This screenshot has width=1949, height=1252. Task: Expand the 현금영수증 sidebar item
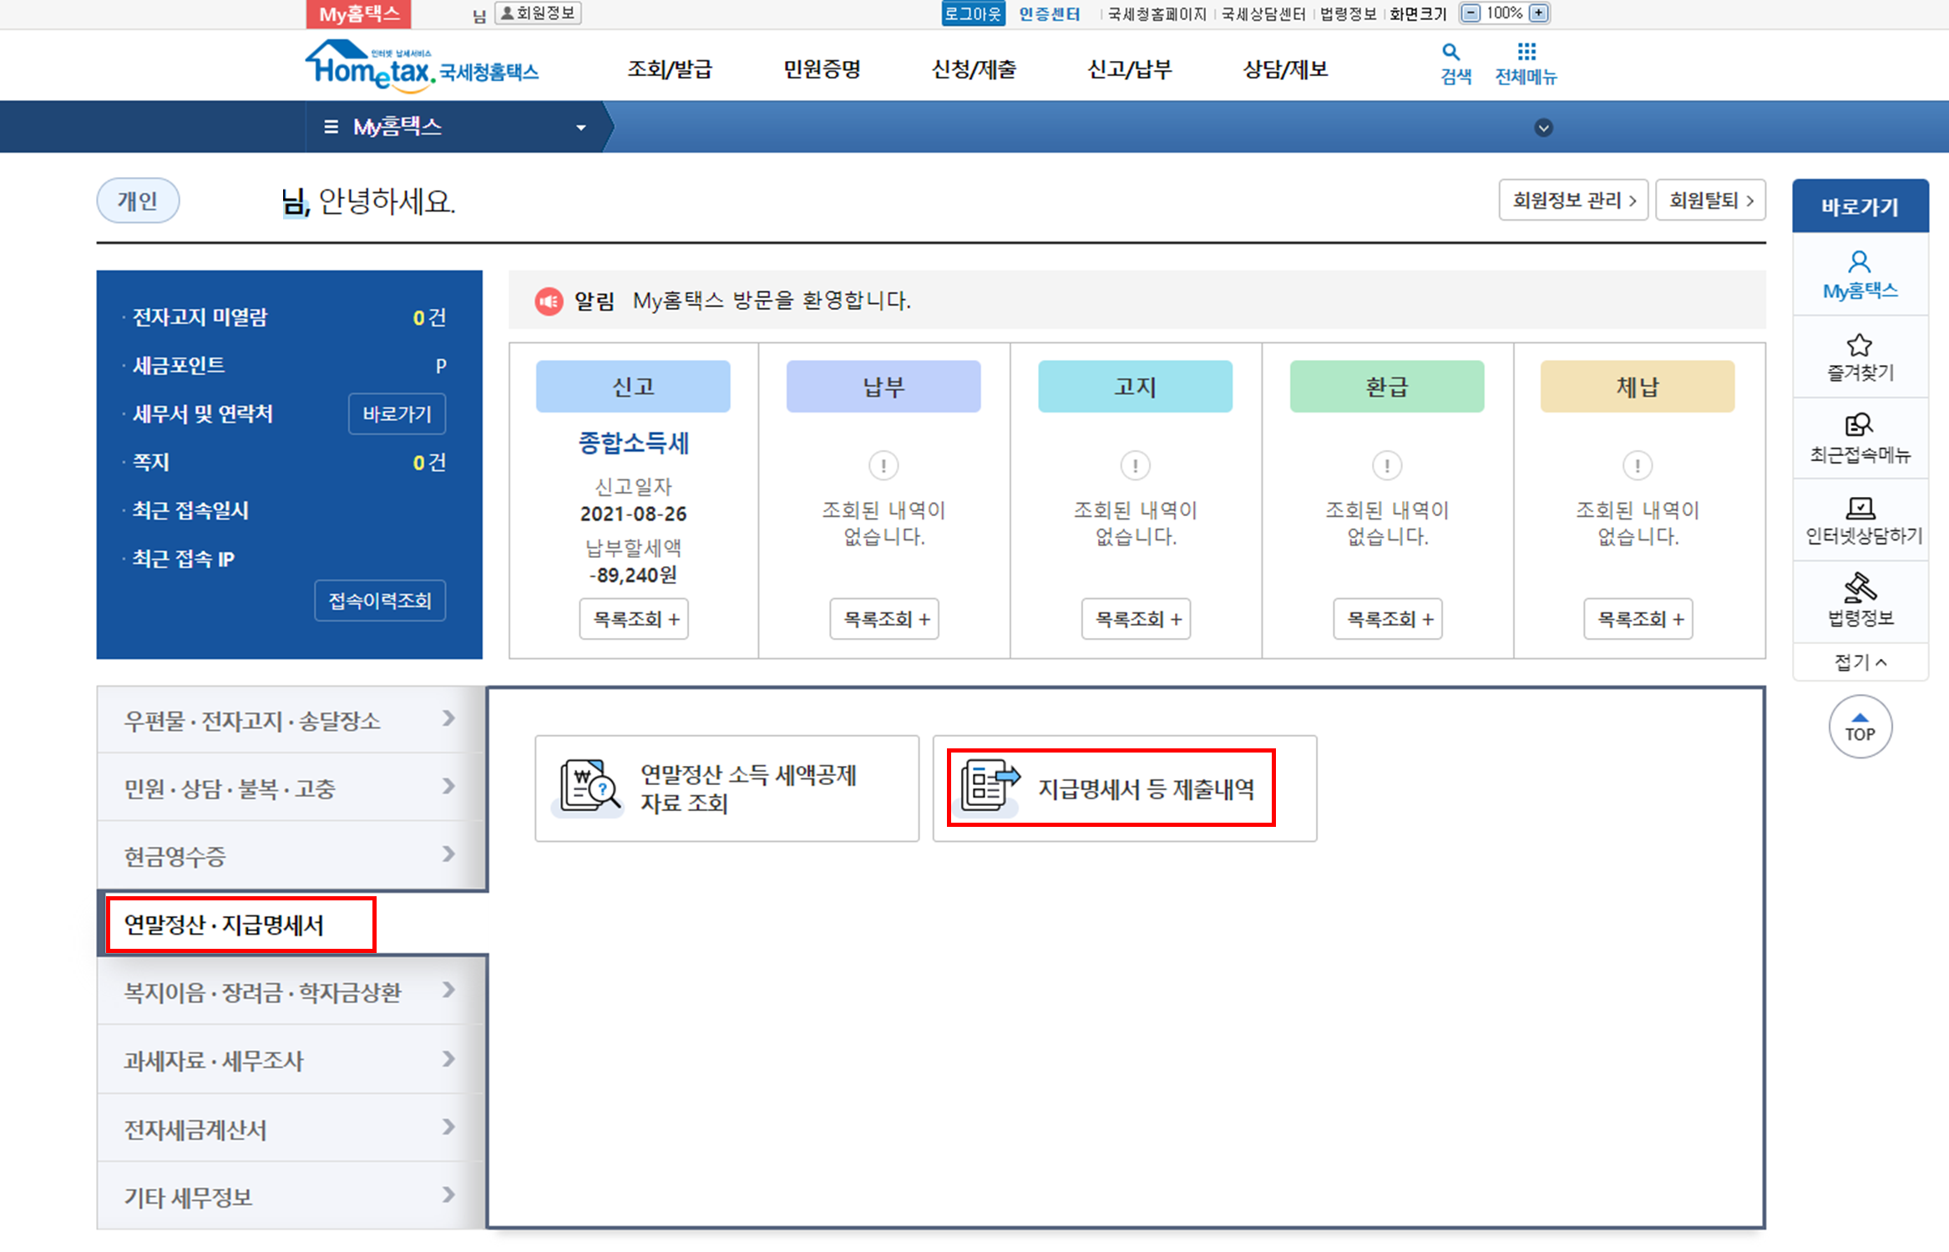click(290, 855)
